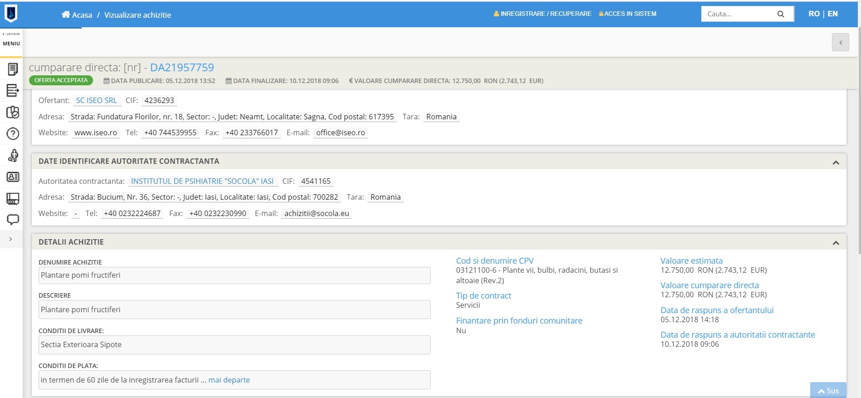Open the list-with-arrow sidebar icon
Viewport: 861px width, 398px height.
click(x=13, y=90)
